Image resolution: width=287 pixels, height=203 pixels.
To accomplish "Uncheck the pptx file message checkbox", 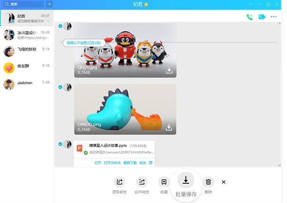I will tap(60, 143).
